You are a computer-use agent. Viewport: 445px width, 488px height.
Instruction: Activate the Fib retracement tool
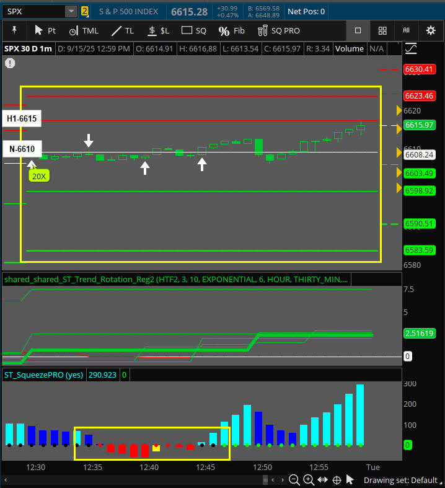[232, 30]
